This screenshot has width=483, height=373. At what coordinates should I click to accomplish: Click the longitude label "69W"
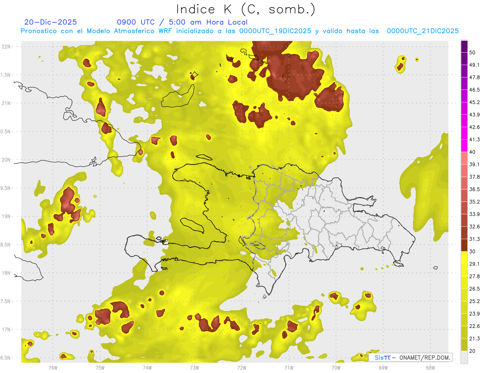[x=383, y=367]
